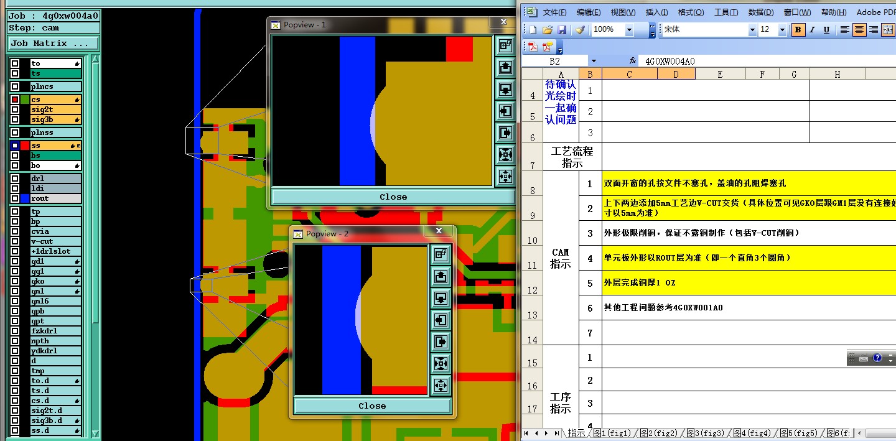Click the top icon in Popview 2 toolbar
This screenshot has width=896, height=441.
[441, 254]
